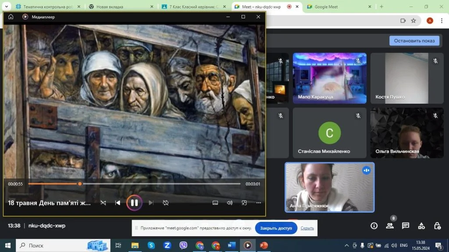Open Word from taskbar
The image size is (449, 252).
pyautogui.click(x=232, y=245)
